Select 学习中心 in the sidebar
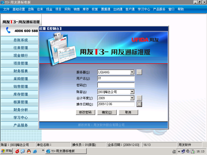Viewport: 207px width, 155px height. pos(19,118)
